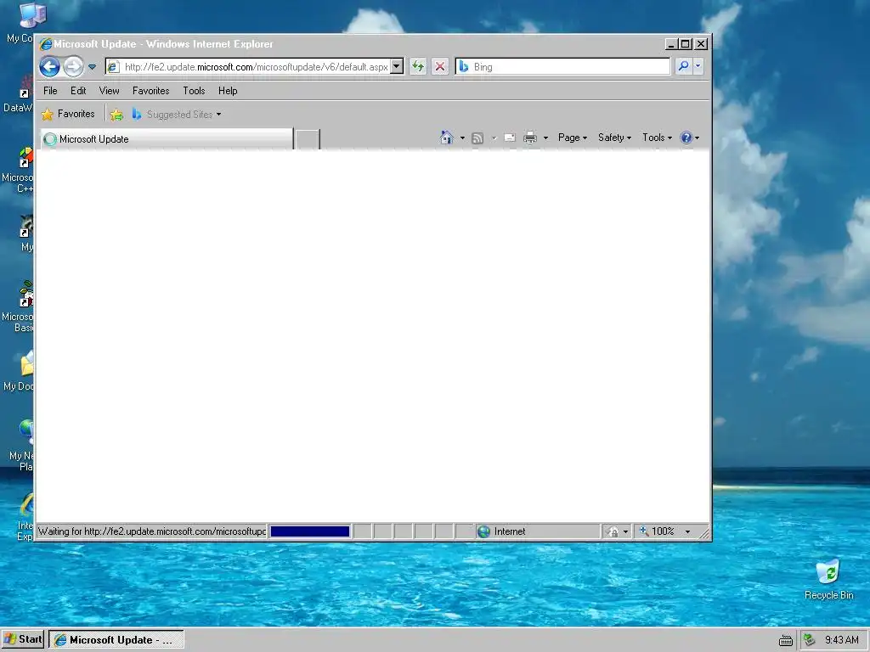Screen dimensions: 870x652
Task: Click the keyboard icon in system tray
Action: tap(786, 640)
